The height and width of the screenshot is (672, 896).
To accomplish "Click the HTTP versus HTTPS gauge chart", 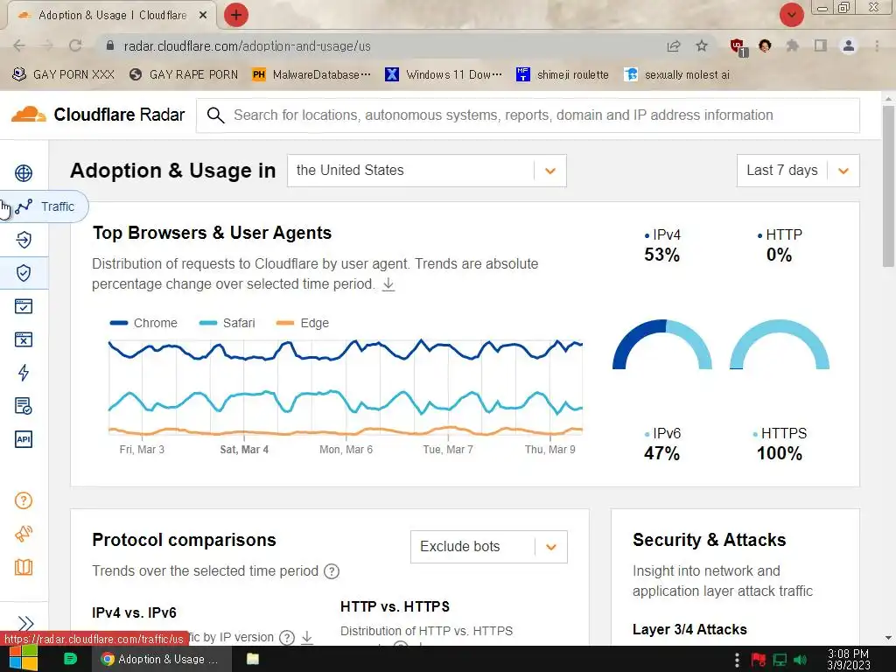I will click(x=780, y=344).
